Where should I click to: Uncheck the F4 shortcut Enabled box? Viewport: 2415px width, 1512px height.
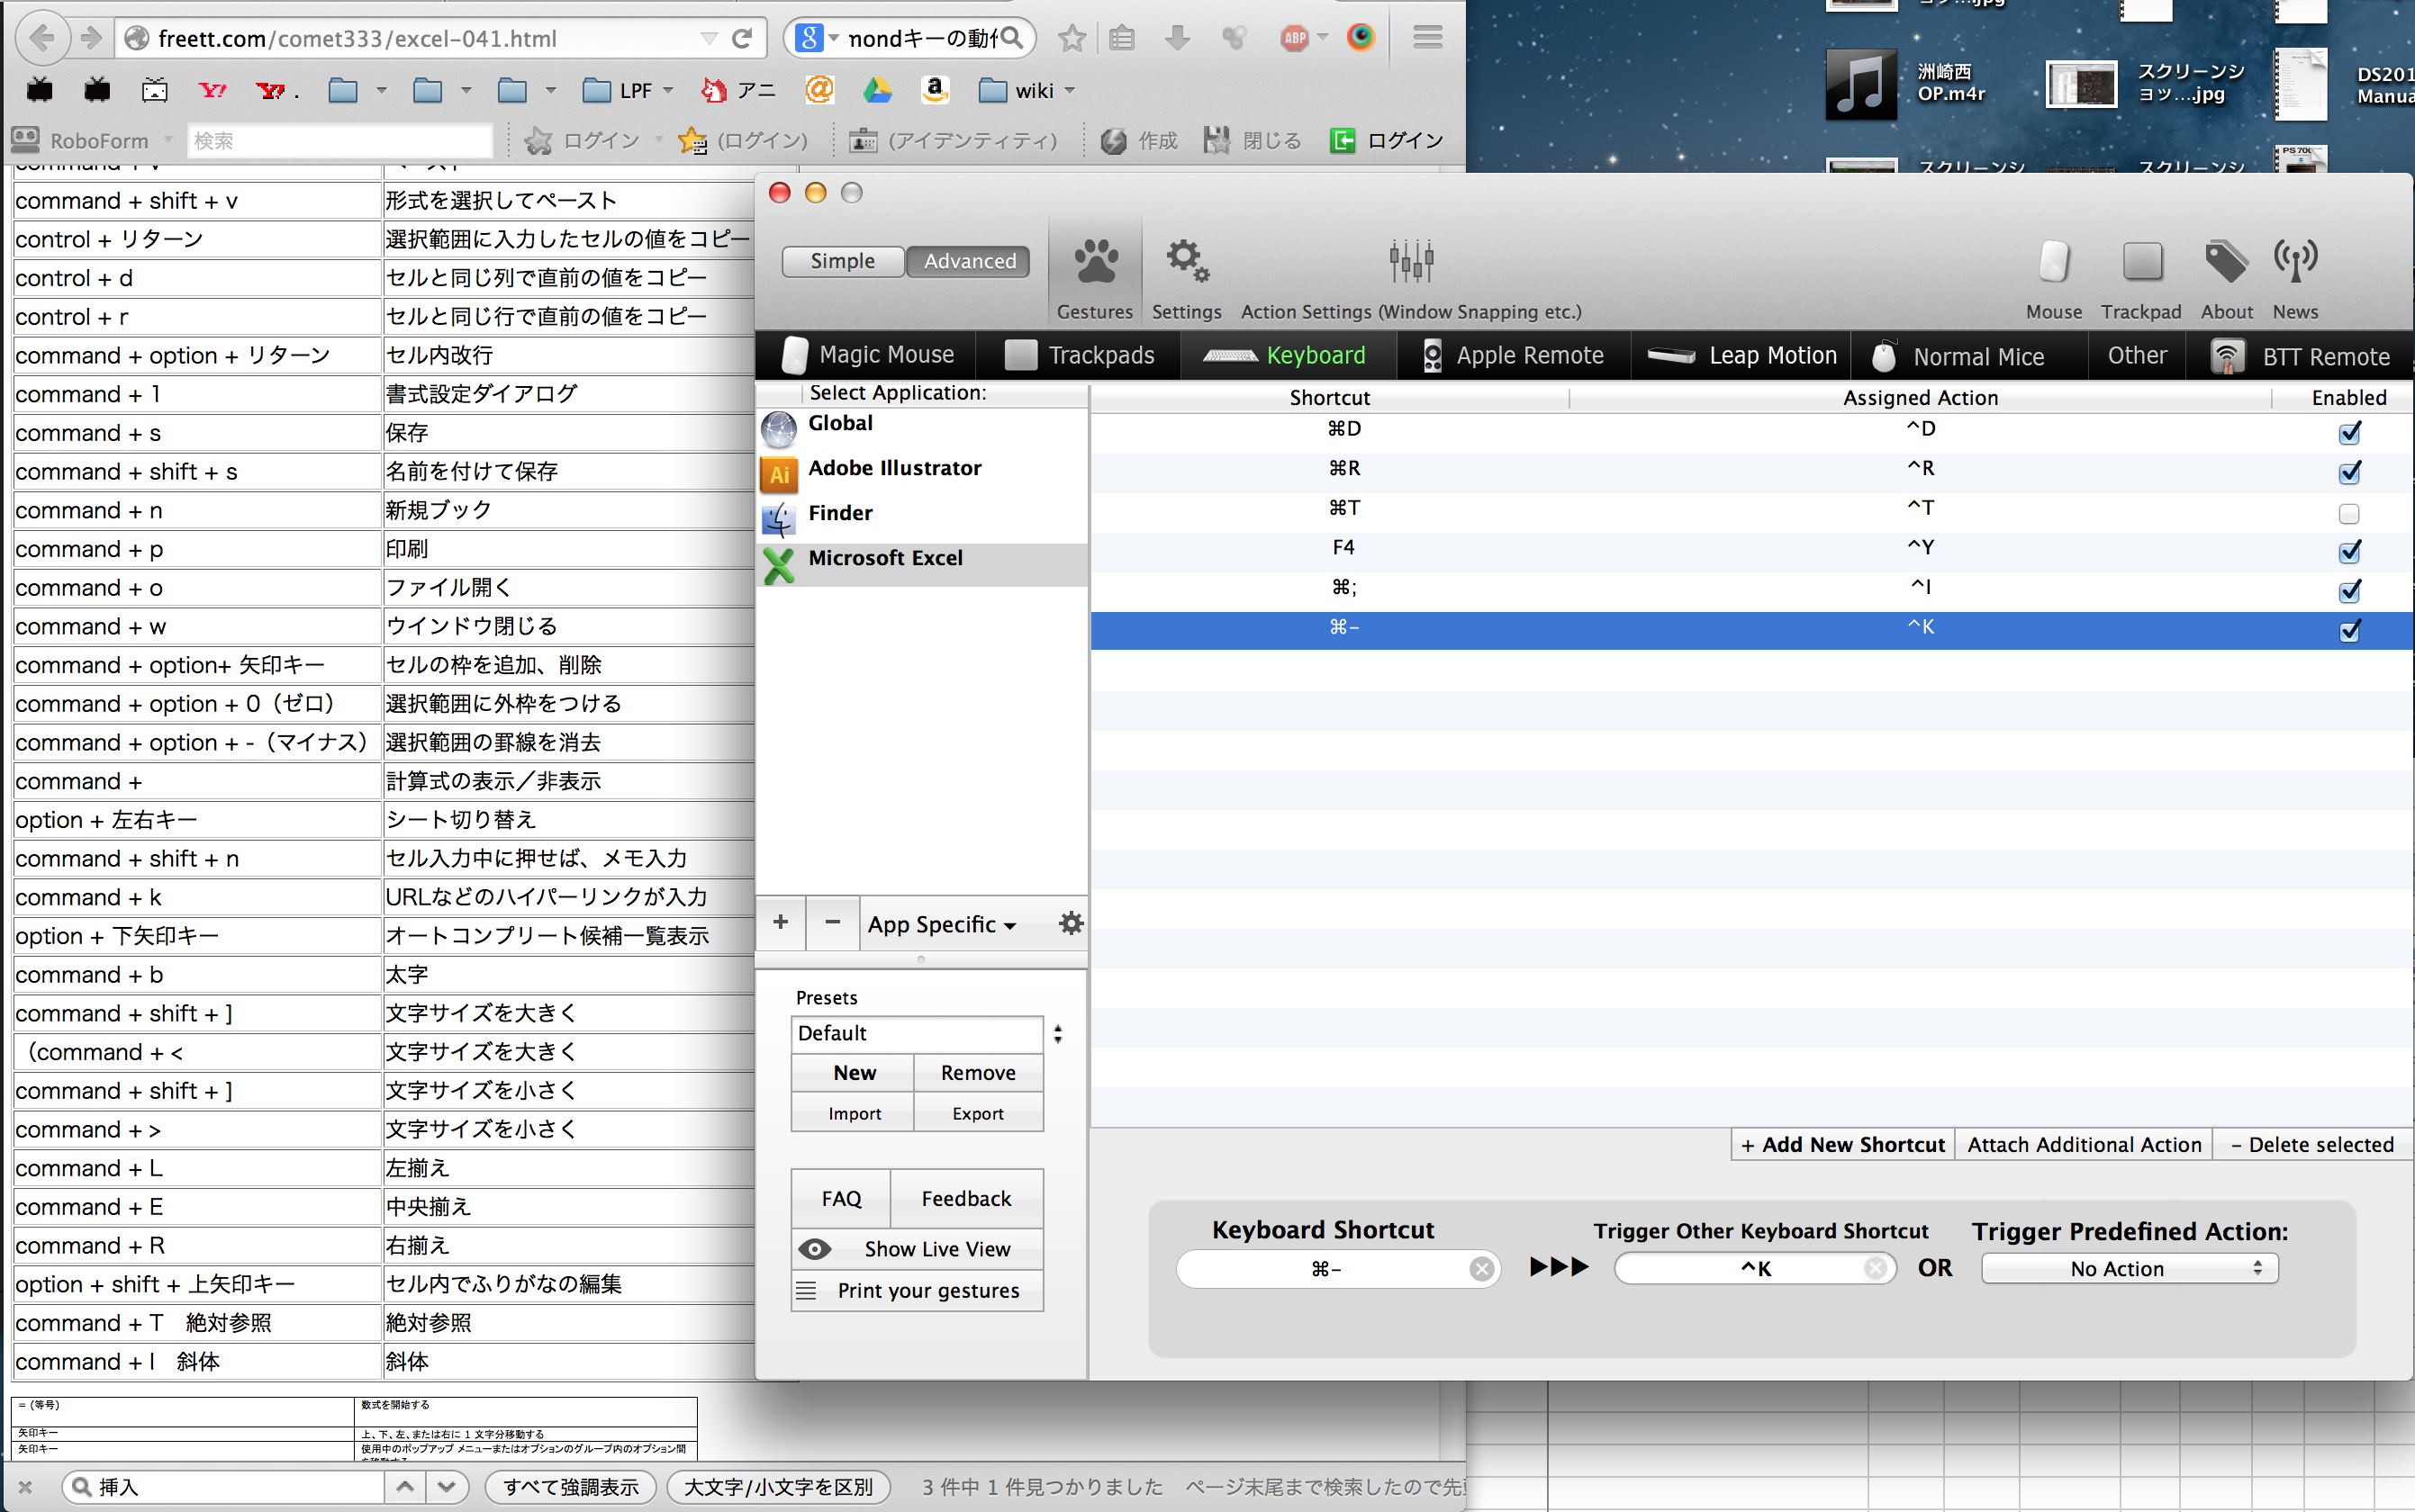2349,552
